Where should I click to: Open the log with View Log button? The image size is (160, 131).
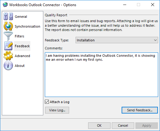tap(57, 110)
